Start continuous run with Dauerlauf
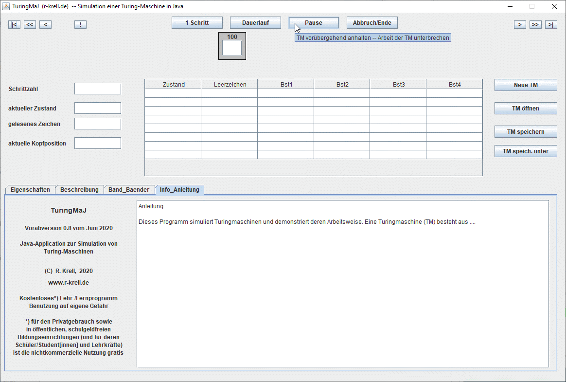Image resolution: width=566 pixels, height=382 pixels. click(255, 23)
